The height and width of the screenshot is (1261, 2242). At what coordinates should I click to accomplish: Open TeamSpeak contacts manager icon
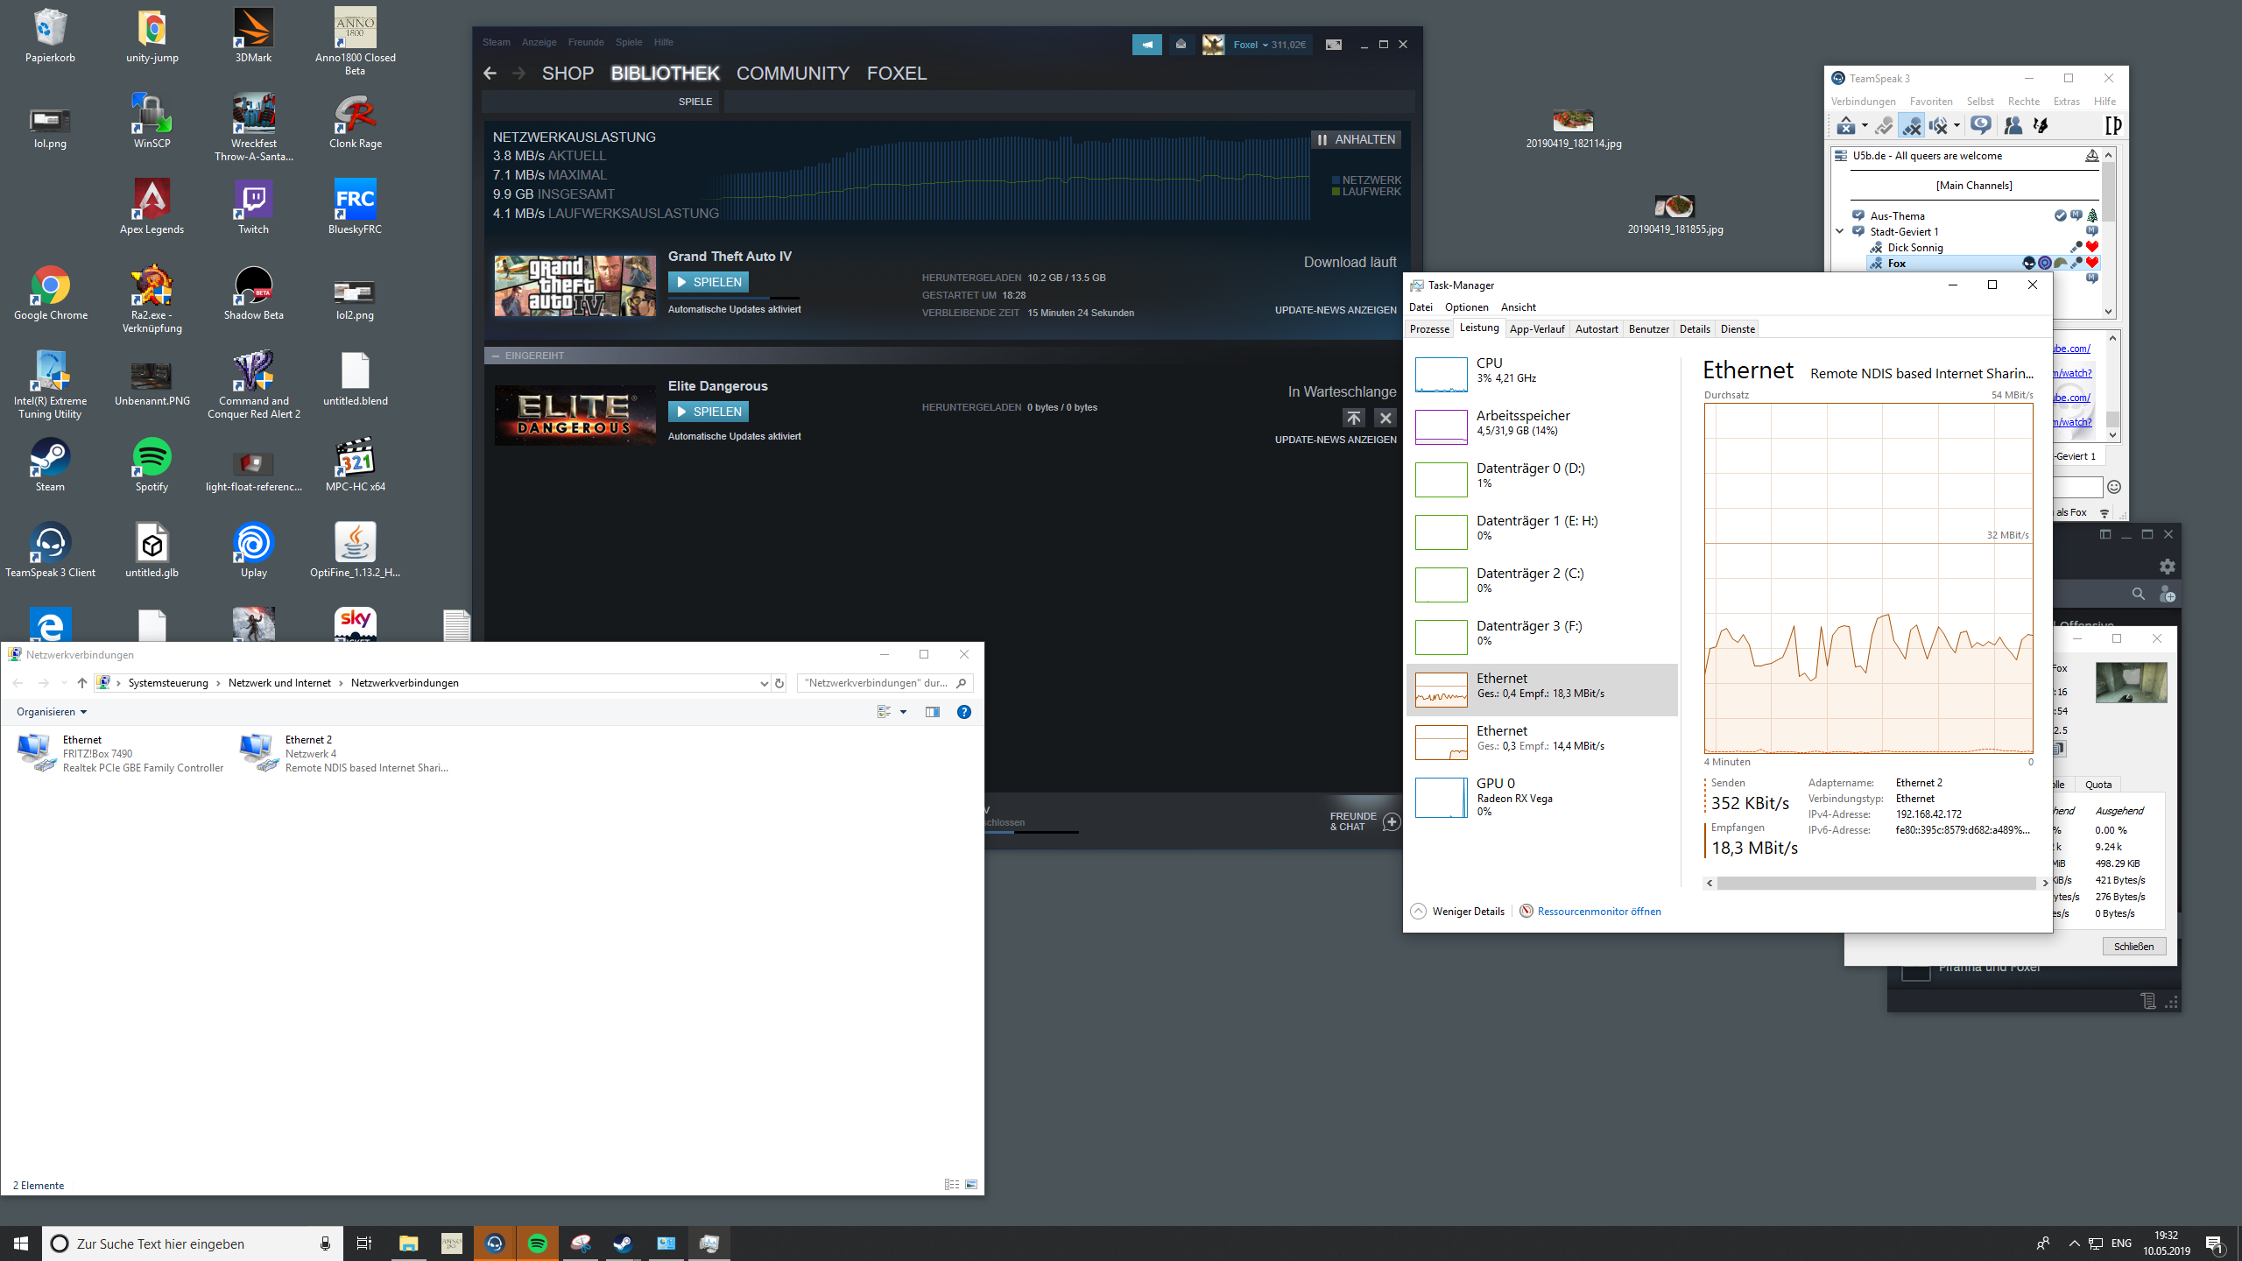tap(2013, 125)
